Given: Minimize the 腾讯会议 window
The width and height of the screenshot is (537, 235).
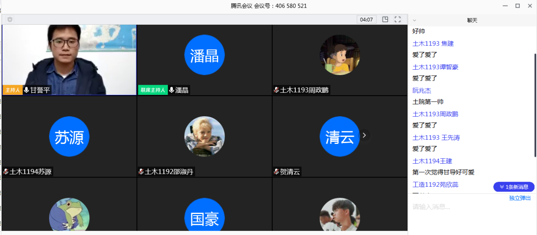Looking at the screenshot, I should [x=505, y=5].
